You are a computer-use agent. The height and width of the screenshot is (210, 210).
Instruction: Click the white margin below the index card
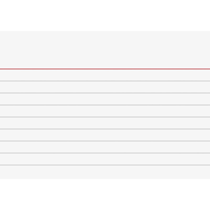pyautogui.click(x=105, y=195)
